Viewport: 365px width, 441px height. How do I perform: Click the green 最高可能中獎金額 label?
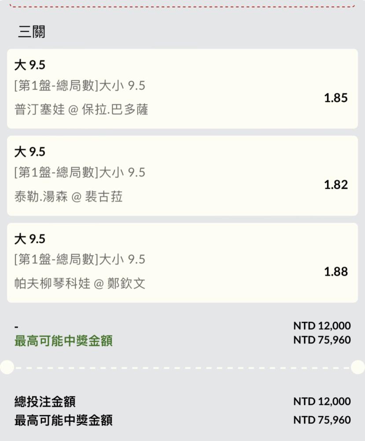(x=63, y=340)
